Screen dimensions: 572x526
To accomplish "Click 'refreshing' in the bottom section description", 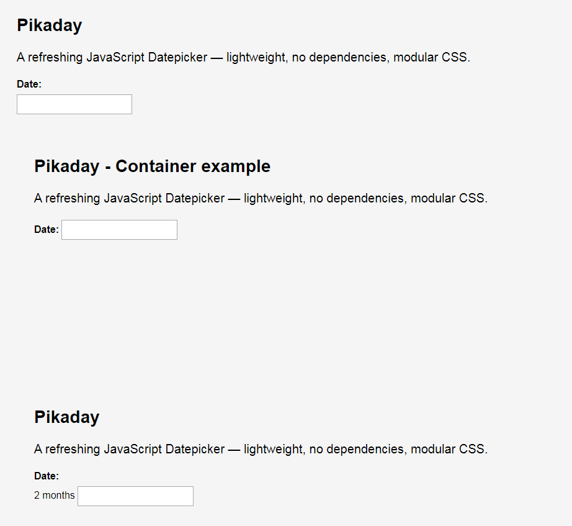I will (x=73, y=449).
